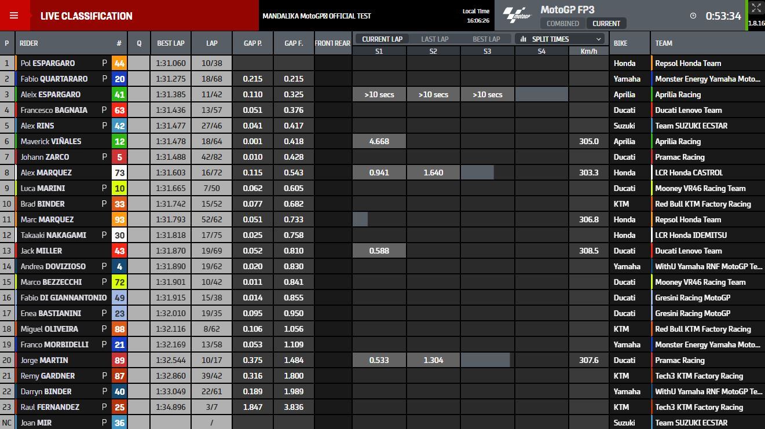The height and width of the screenshot is (429, 765).
Task: Click the split times chart icon
Action: 524,39
